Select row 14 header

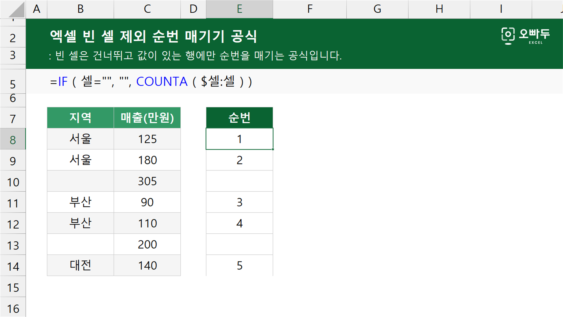pos(13,265)
